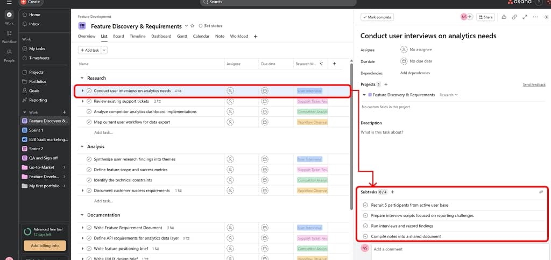Image resolution: width=551 pixels, height=260 pixels.
Task: Open the hamburger navigation menu
Action: point(9,2)
